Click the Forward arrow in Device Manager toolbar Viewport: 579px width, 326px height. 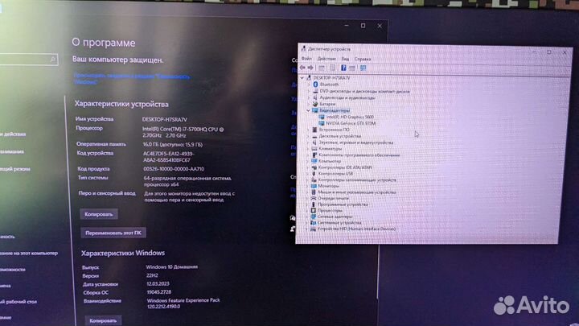point(310,68)
